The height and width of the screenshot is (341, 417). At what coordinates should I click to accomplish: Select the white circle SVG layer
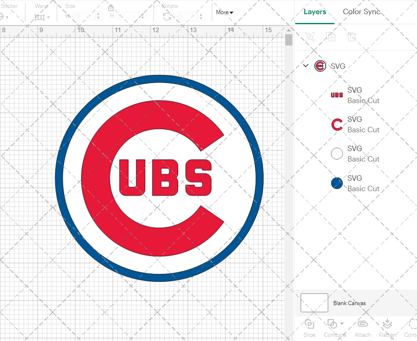[x=356, y=154]
